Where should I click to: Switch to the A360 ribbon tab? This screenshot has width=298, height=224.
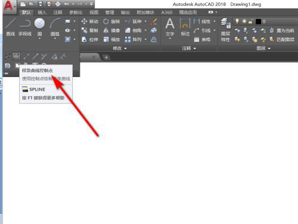point(167,13)
